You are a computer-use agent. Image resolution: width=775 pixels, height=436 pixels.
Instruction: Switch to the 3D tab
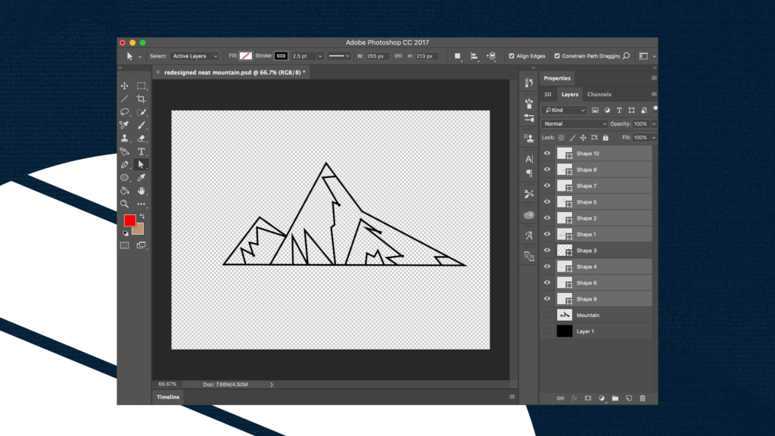[548, 95]
